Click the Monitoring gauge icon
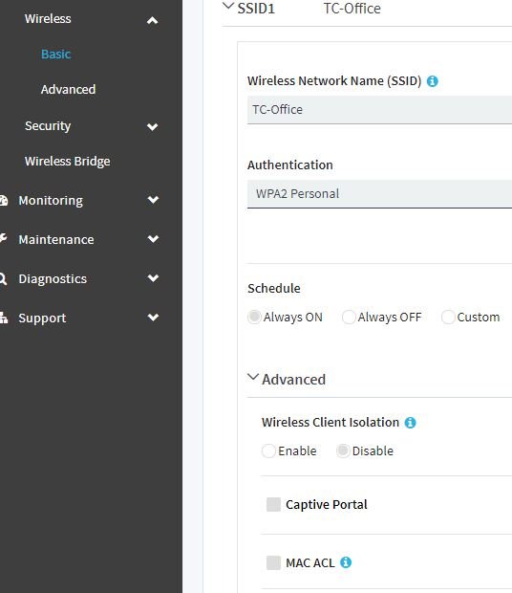 pyautogui.click(x=4, y=200)
